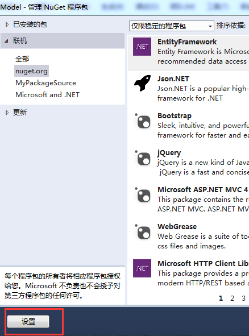
Task: Go to results page 3
Action: [243, 298]
